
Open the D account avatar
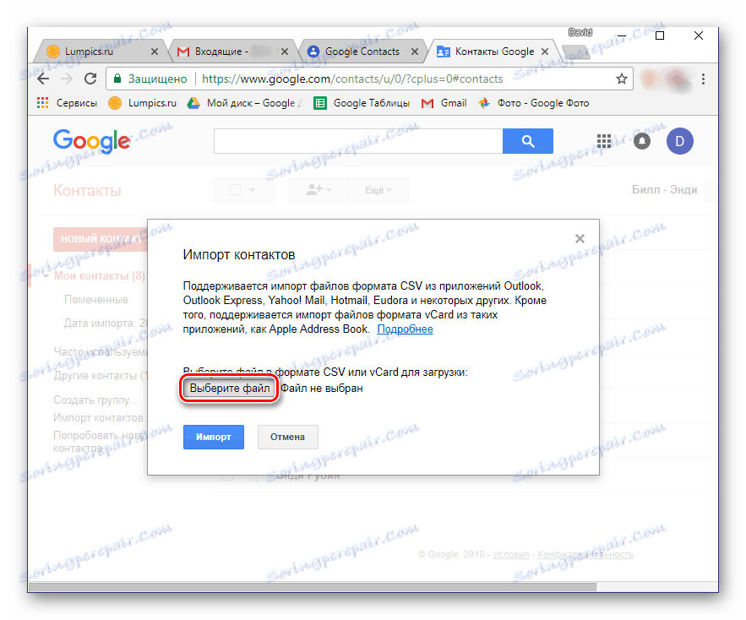tap(679, 141)
